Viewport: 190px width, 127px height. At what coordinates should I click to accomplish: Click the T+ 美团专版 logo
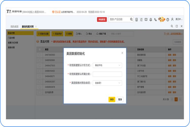tap(14, 11)
